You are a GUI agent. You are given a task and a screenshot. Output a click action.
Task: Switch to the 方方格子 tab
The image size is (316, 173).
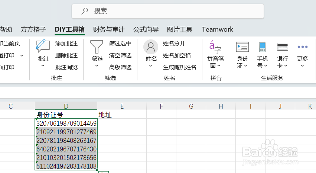point(33,29)
